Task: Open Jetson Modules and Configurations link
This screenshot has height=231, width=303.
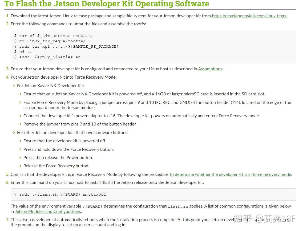Action: [x=48, y=212]
